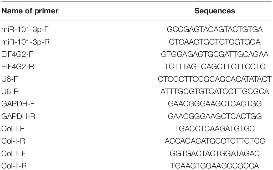Select sequence GTGGAGAGTGCGATTGCAGAA
Viewport: 273px width, 170px height.
[214, 54]
